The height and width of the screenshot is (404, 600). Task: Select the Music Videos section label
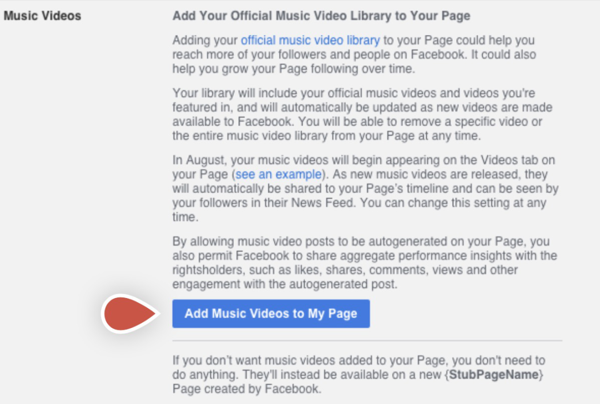coord(42,16)
